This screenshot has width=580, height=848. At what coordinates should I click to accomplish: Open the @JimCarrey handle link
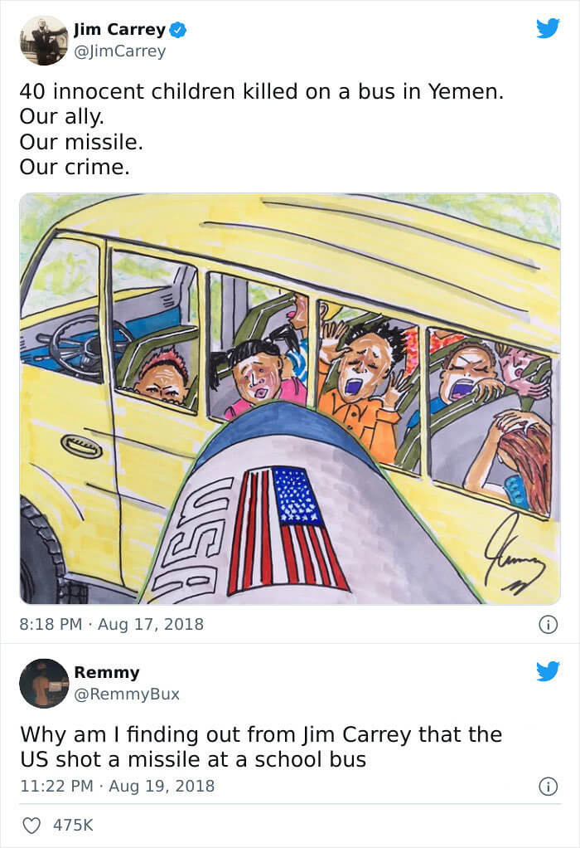click(119, 51)
